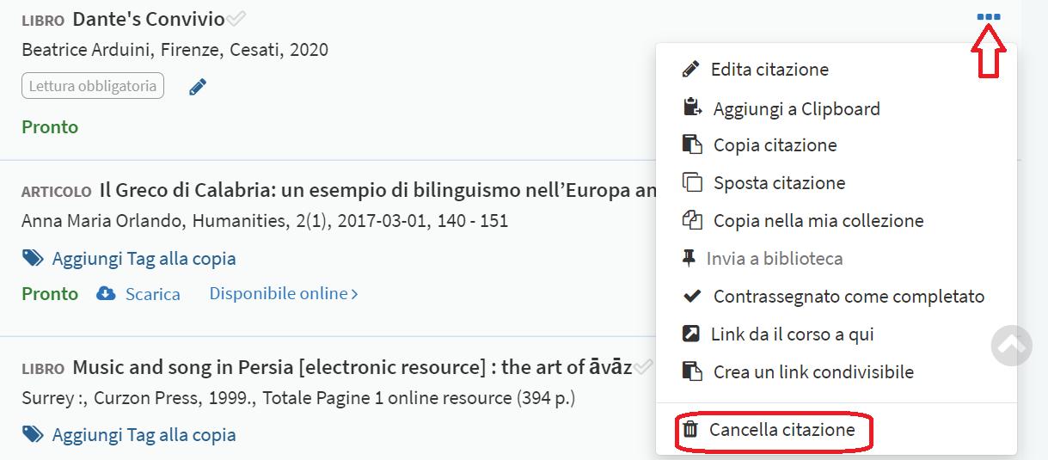Click the tag icon under the Orlando article

click(x=33, y=258)
